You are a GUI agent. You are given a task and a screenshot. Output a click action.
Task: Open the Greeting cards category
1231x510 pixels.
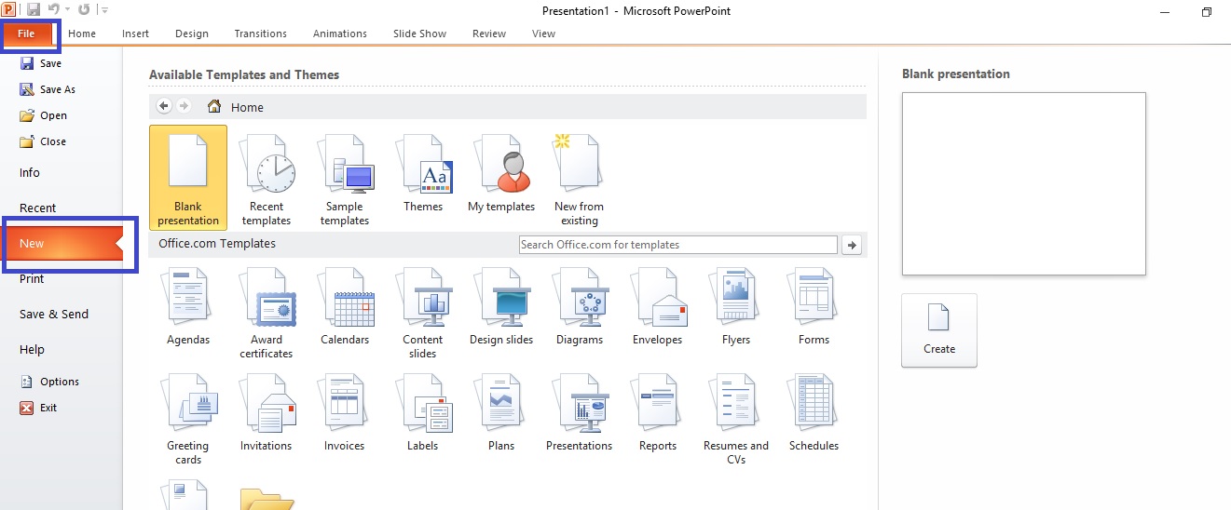[188, 421]
